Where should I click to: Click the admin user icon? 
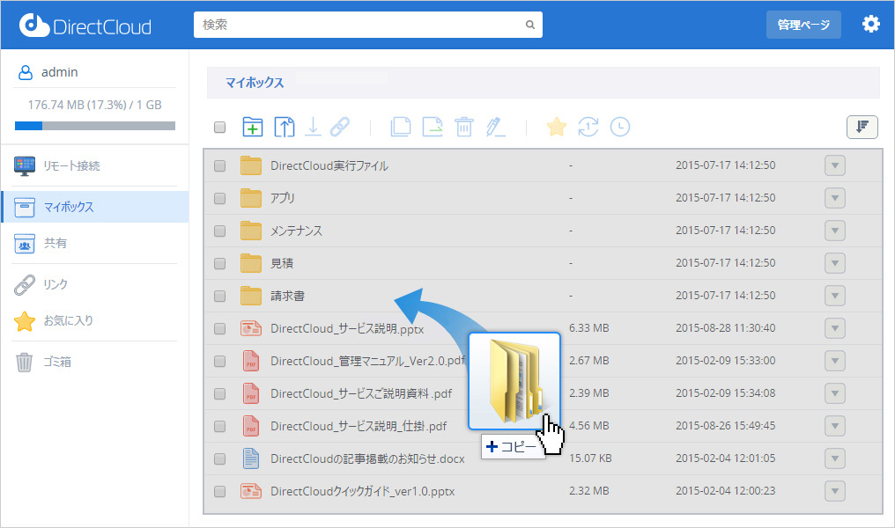click(26, 72)
